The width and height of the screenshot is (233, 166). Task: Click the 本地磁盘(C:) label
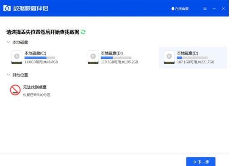[x=35, y=53]
